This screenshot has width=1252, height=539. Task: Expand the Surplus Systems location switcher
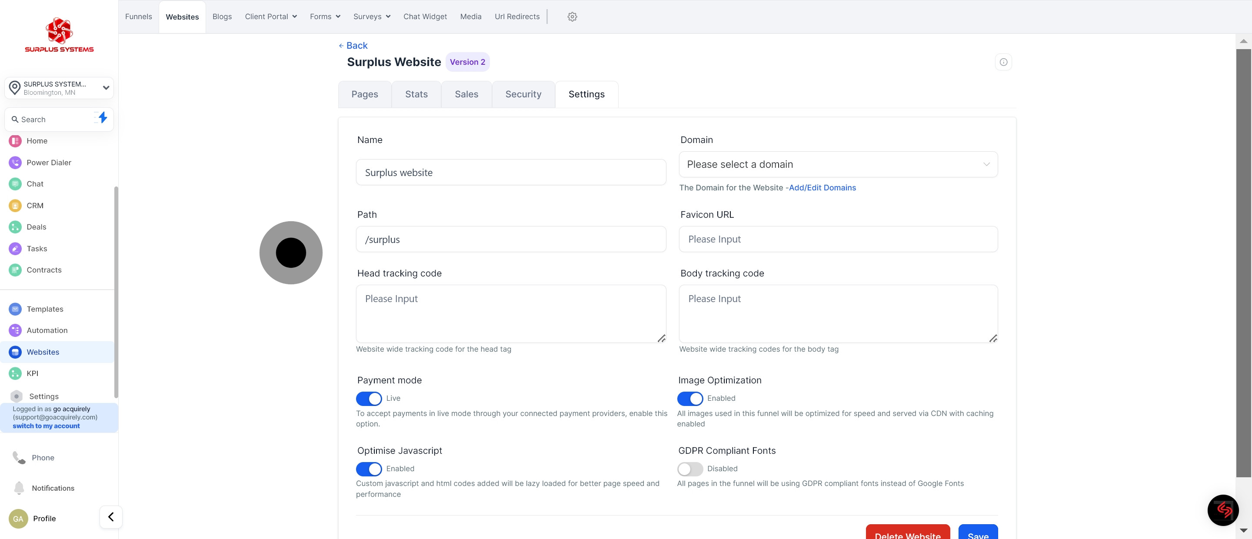tap(59, 88)
